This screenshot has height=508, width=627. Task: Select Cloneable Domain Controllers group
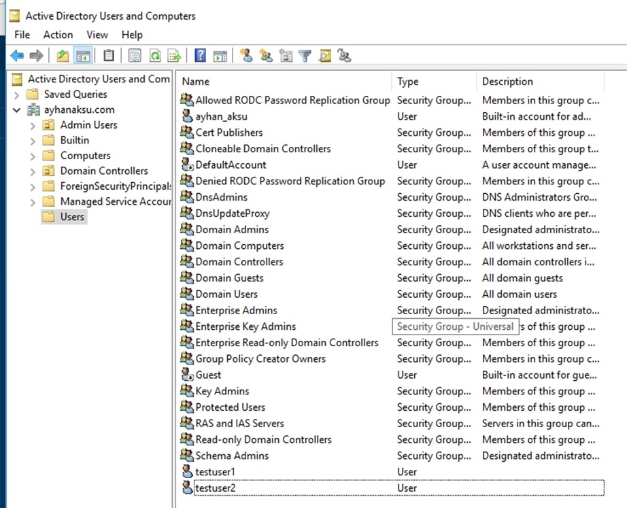(x=262, y=148)
